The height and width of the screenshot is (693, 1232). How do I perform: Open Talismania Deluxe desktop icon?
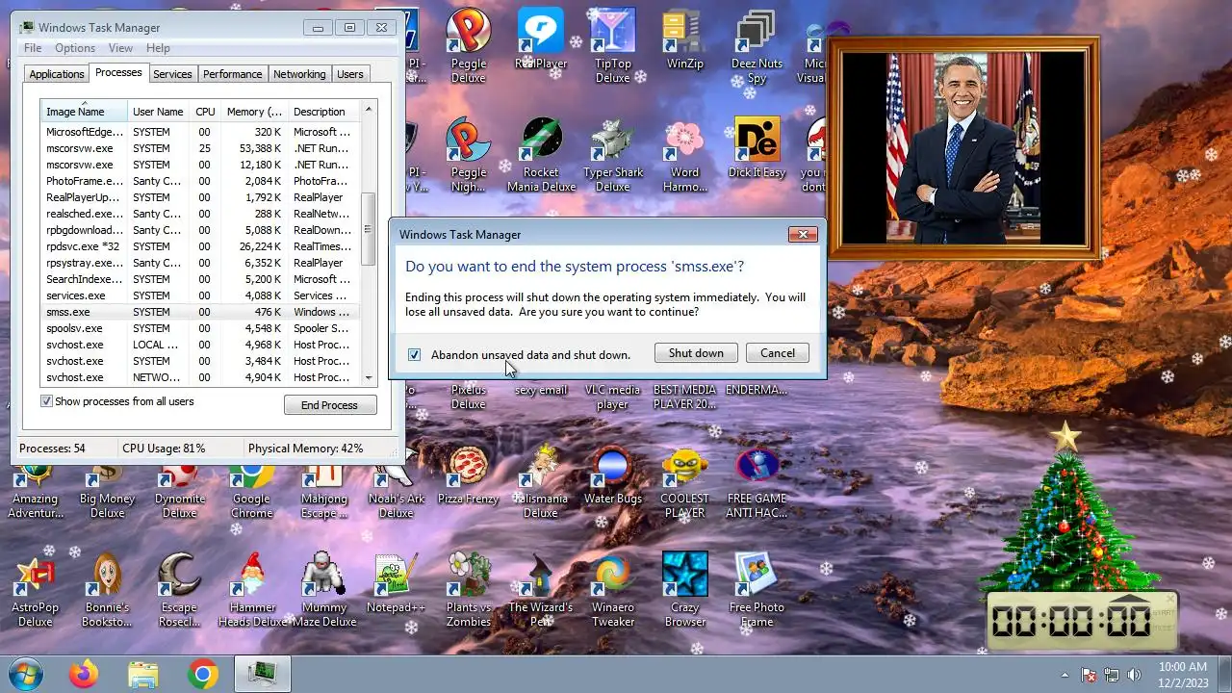point(541,481)
